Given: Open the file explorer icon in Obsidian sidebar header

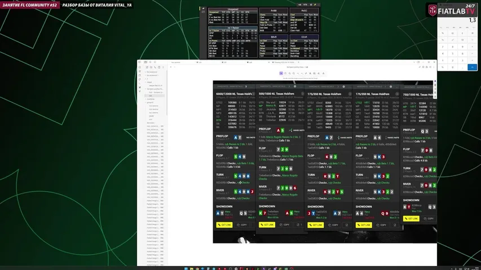Looking at the screenshot, I should click(x=145, y=62).
